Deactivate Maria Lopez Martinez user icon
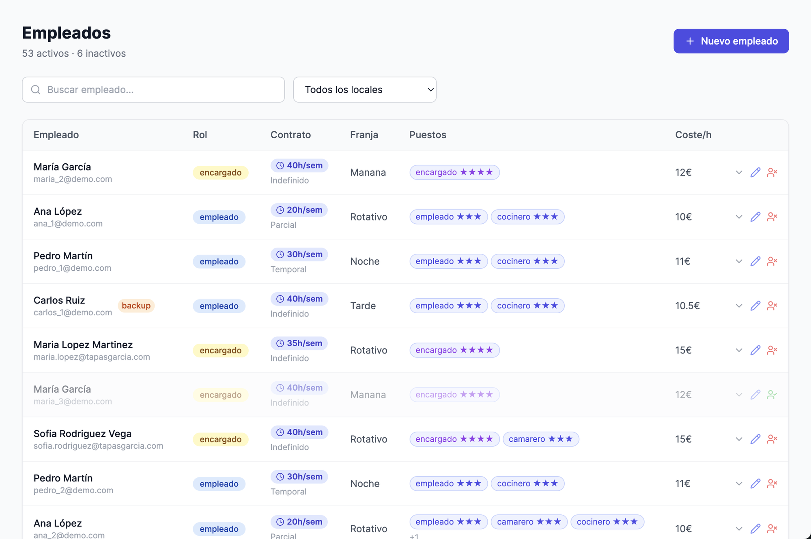811x539 pixels. (772, 350)
